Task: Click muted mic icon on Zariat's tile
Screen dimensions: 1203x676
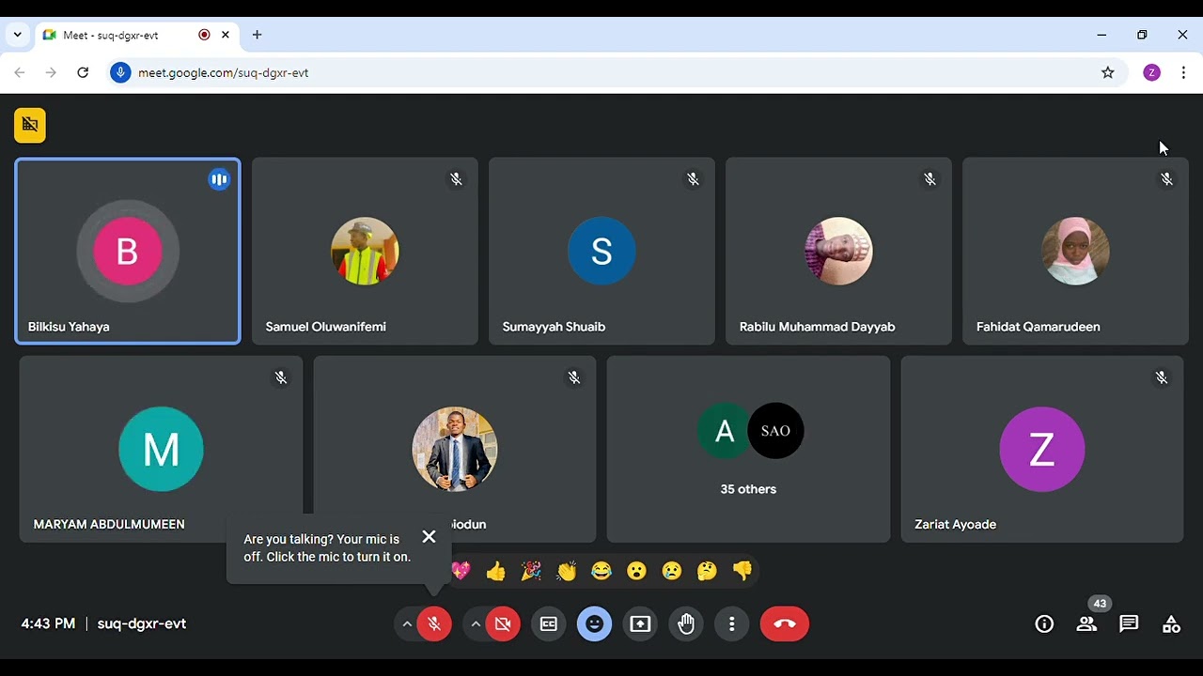Action: [1162, 377]
